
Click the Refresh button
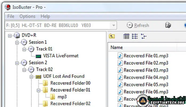point(138,25)
